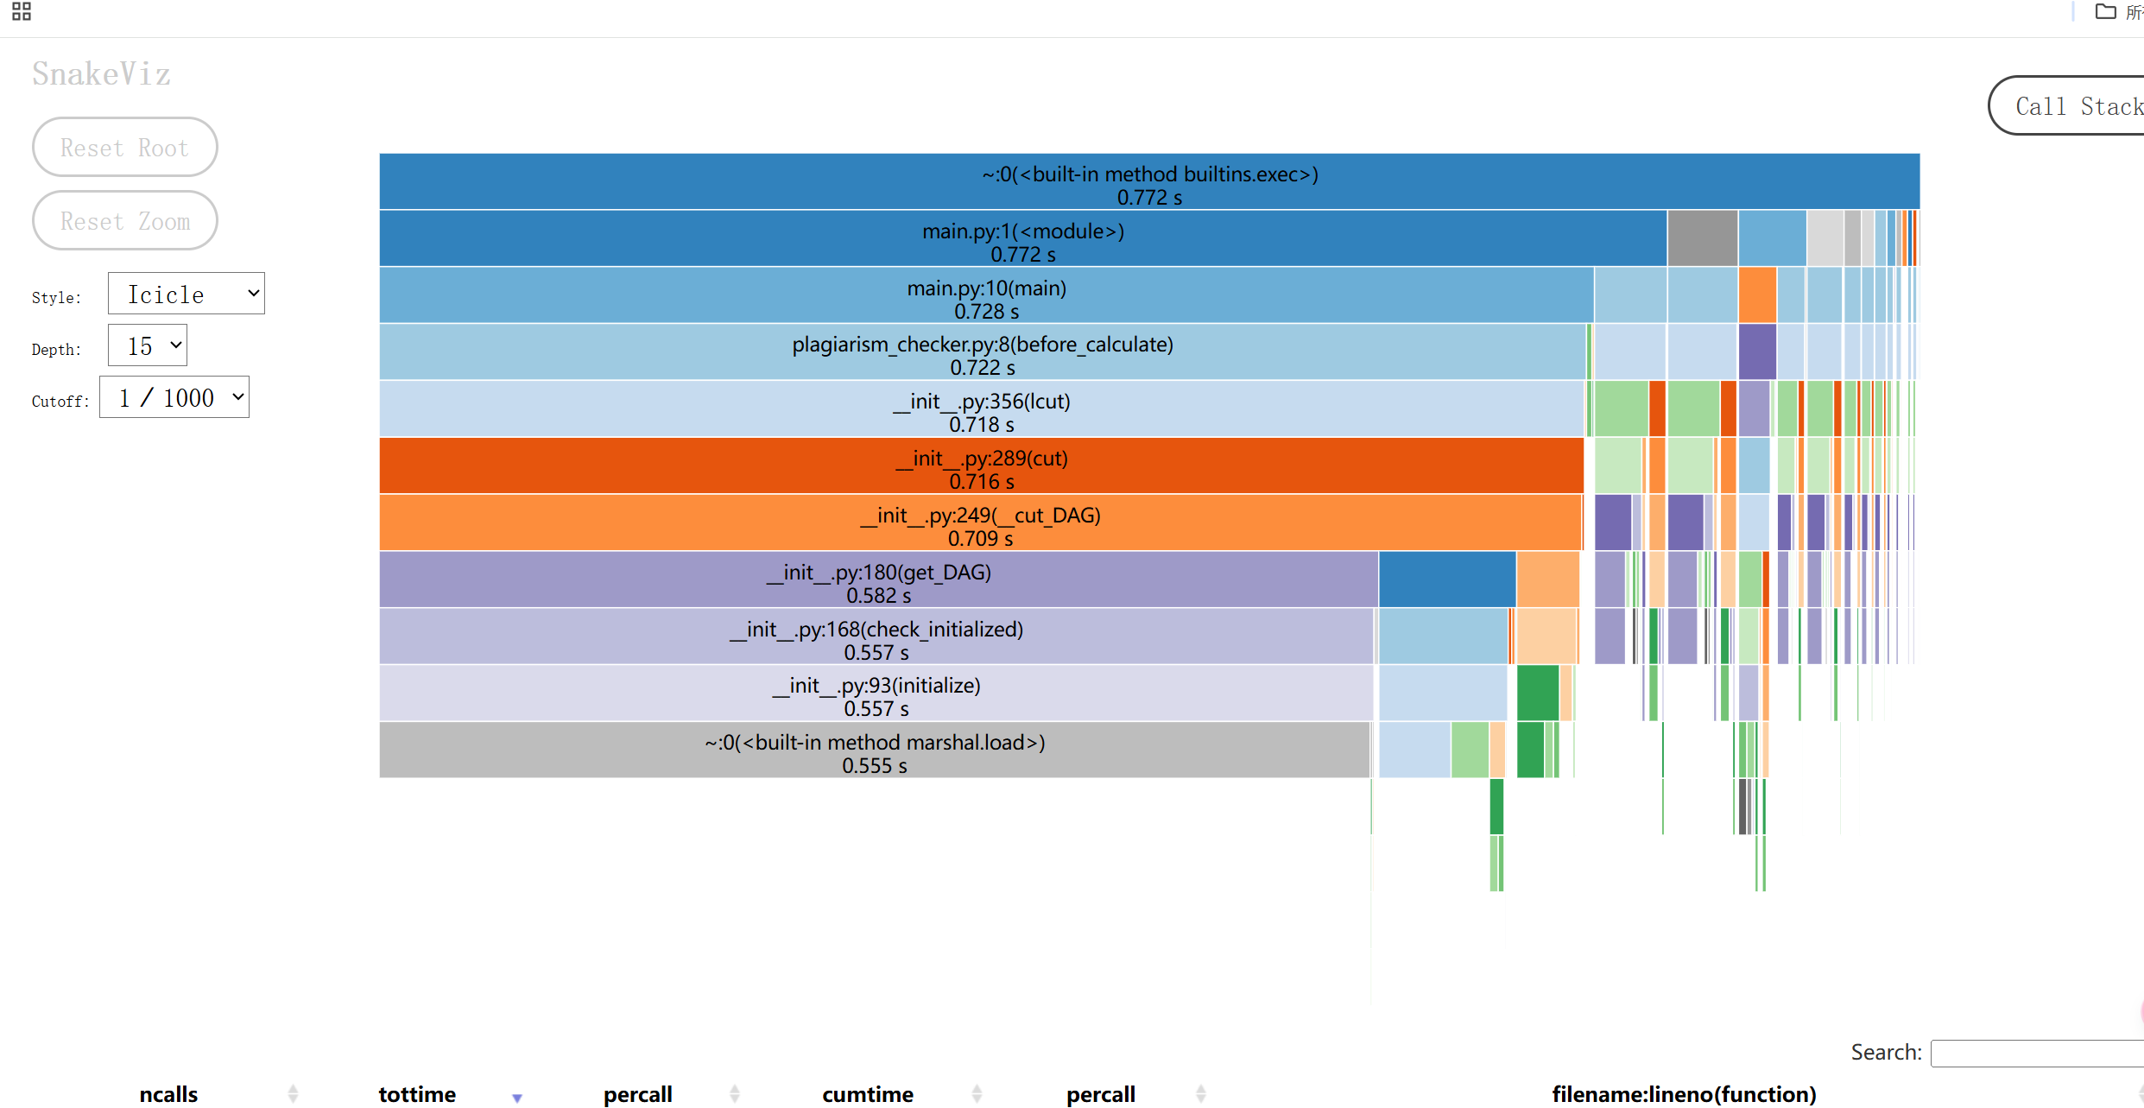Open the Style dropdown showing Icicle
The width and height of the screenshot is (2144, 1108).
tap(186, 294)
